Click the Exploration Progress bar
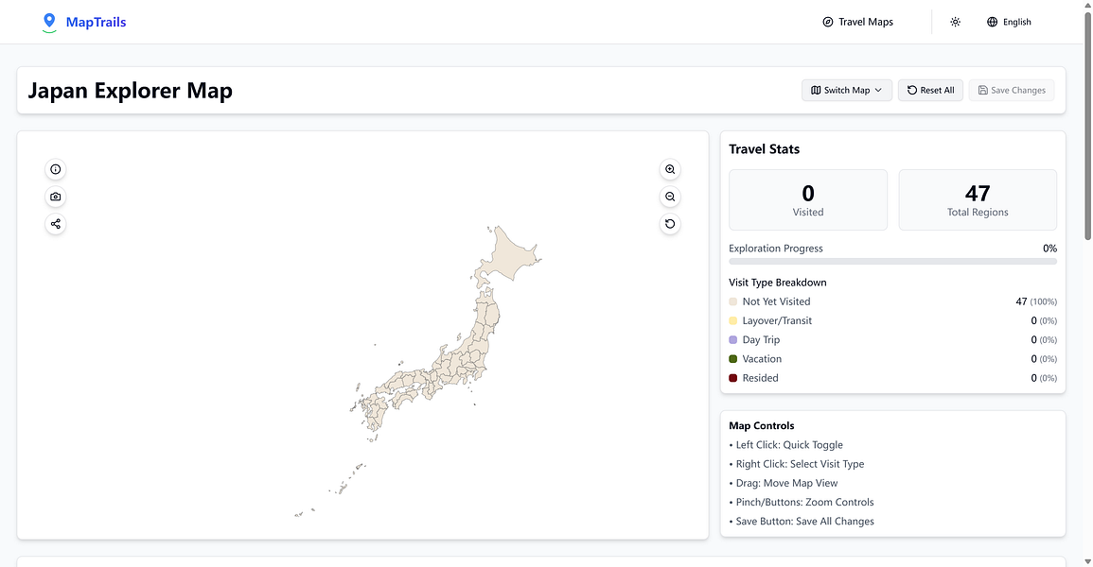This screenshot has height=567, width=1093. coord(892,261)
